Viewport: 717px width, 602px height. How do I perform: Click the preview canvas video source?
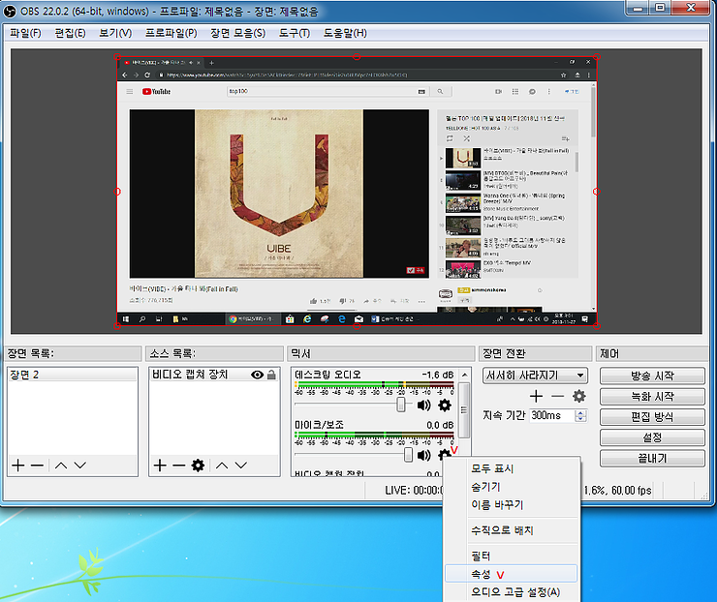coord(357,192)
